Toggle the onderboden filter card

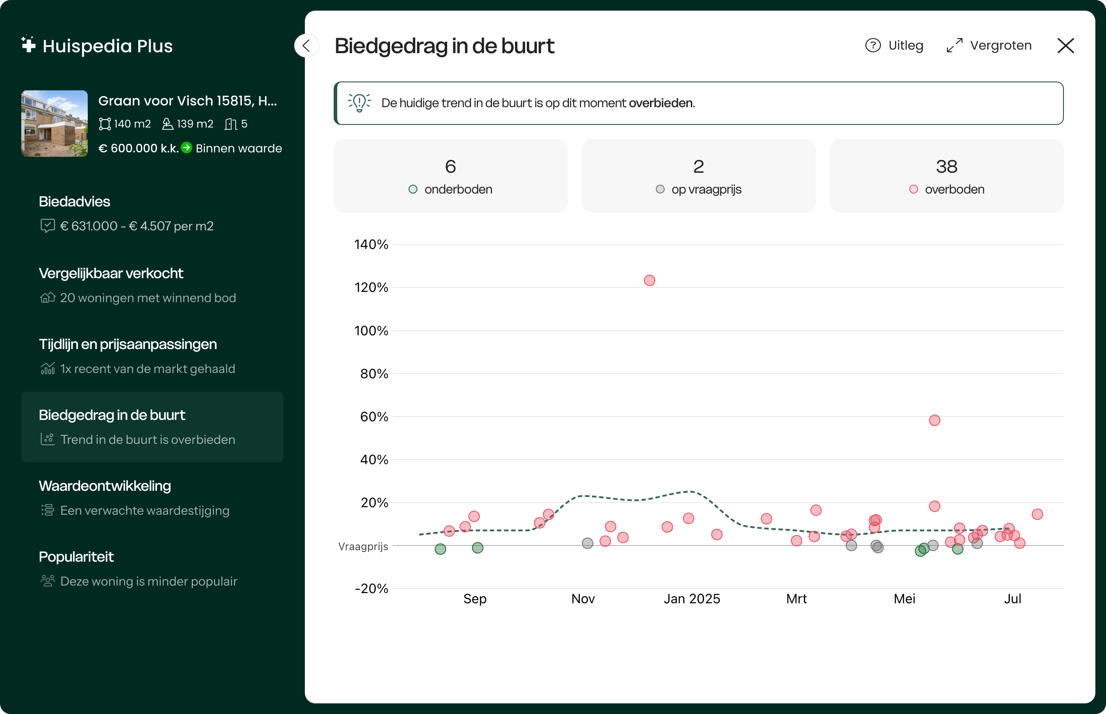click(450, 176)
